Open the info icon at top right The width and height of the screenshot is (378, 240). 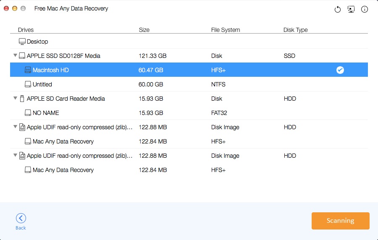click(365, 9)
